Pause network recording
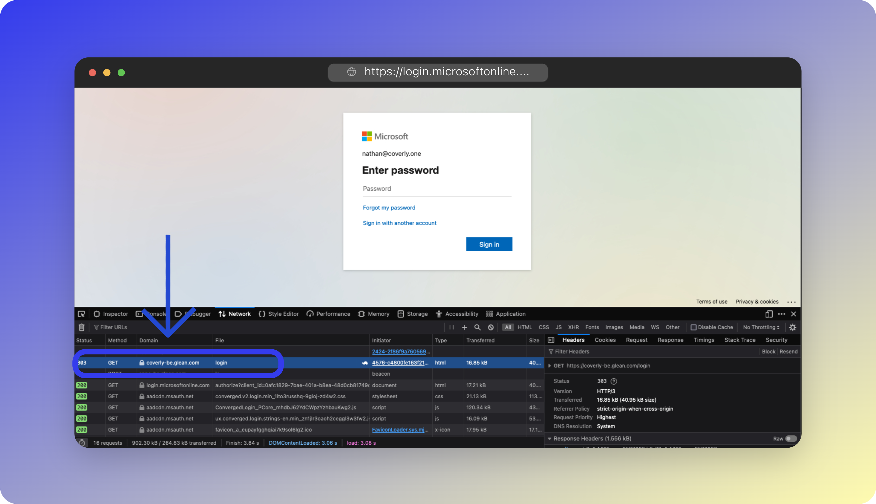This screenshot has width=876, height=504. coord(452,327)
